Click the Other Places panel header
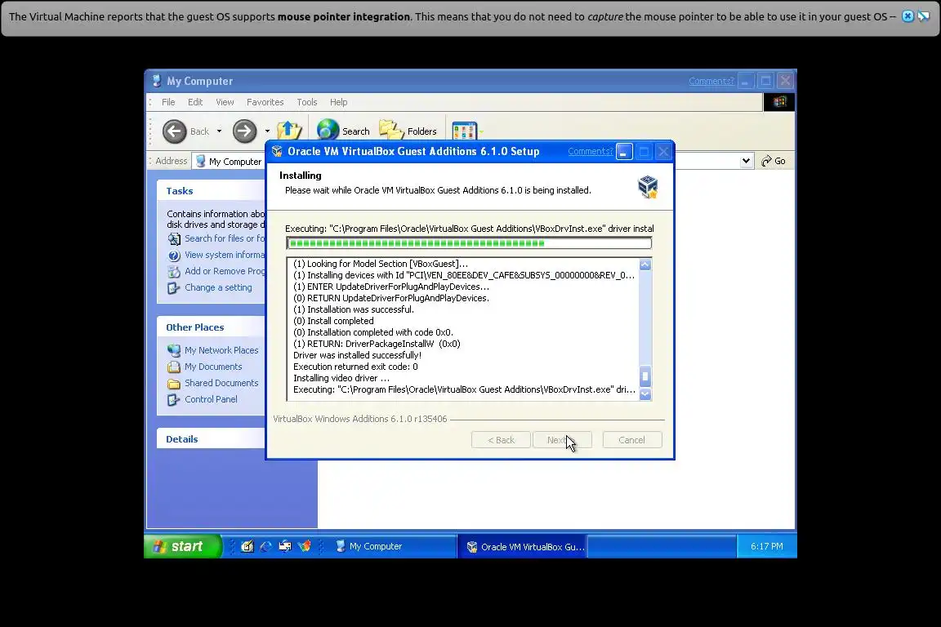The height and width of the screenshot is (627, 941). [x=212, y=327]
